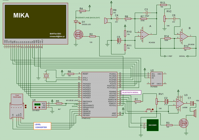Click the U3 LM386 amplifier symbol
The width and height of the screenshot is (199, 140).
179,102
